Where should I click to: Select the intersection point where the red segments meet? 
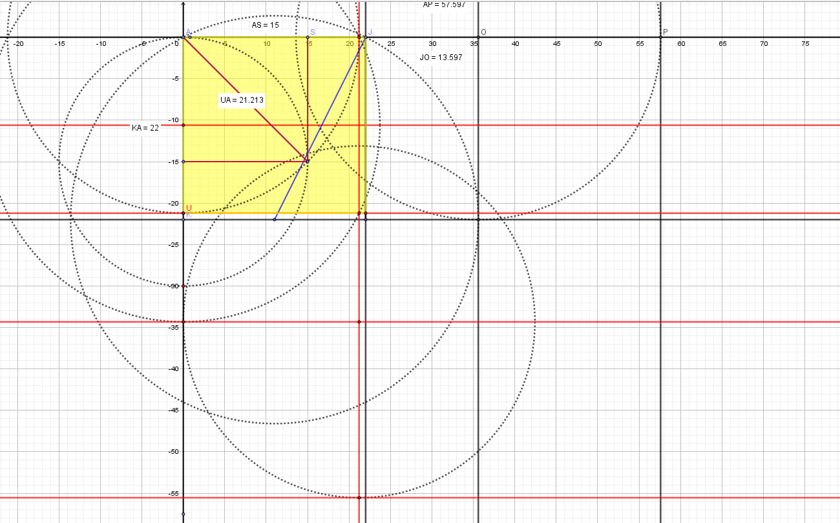coord(308,161)
